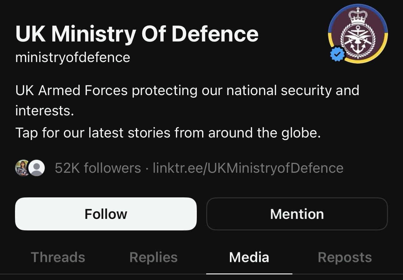
Task: Tap the anchor in the crest emblem
Action: point(358,47)
